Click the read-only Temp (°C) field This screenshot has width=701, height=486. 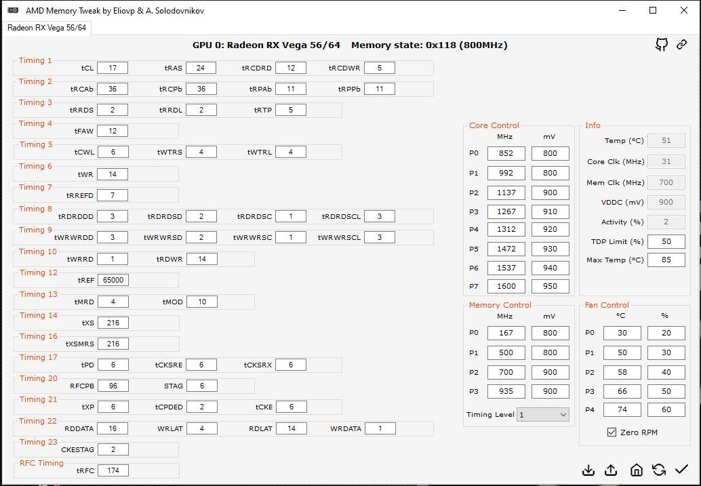666,140
